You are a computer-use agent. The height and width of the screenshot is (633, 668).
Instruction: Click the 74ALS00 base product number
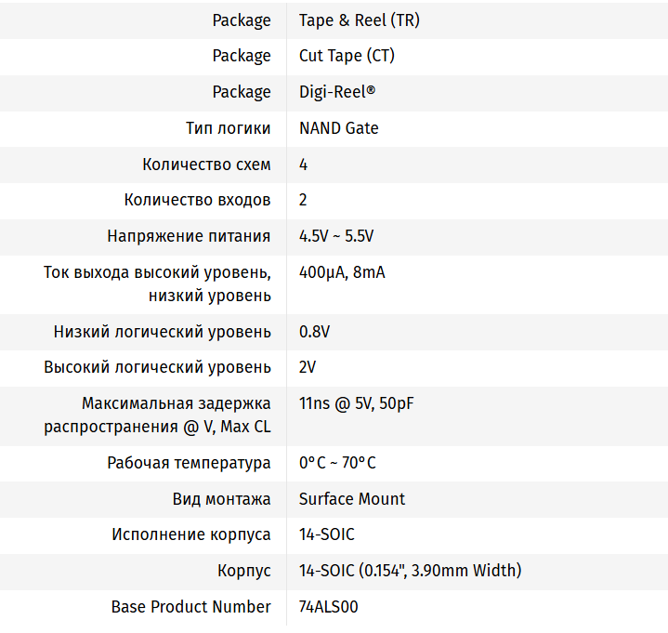point(328,607)
